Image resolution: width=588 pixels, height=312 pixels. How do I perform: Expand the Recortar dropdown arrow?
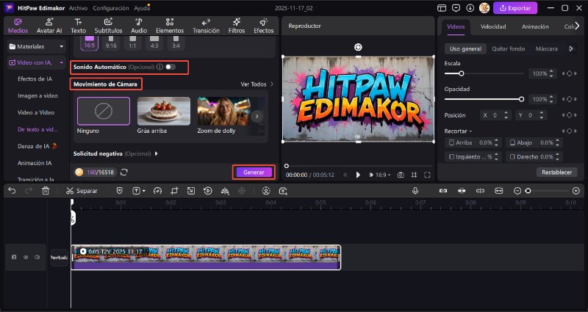pyautogui.click(x=470, y=131)
